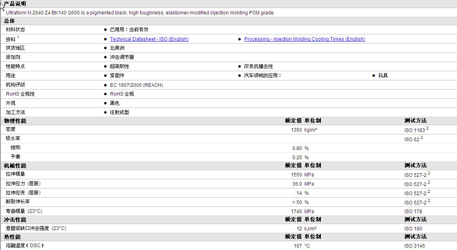Click the 产品说明 section header

pyautogui.click(x=15, y=4)
